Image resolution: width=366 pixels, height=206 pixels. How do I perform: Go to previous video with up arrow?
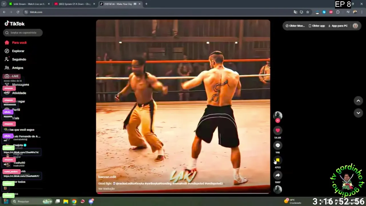(358, 101)
